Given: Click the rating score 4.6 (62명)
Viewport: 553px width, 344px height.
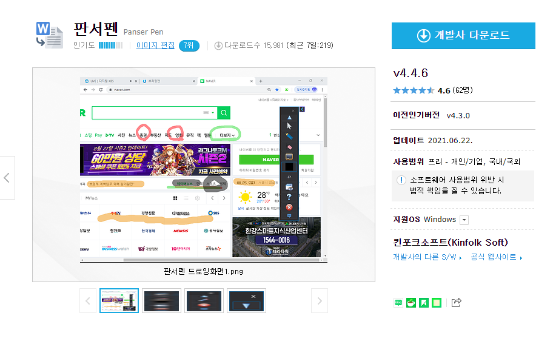Looking at the screenshot, I should tap(455, 90).
